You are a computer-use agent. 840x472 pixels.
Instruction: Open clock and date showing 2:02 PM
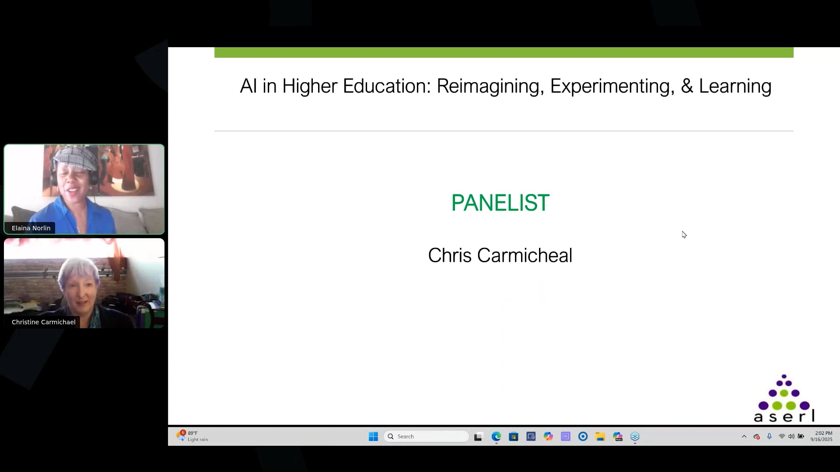[x=821, y=437]
